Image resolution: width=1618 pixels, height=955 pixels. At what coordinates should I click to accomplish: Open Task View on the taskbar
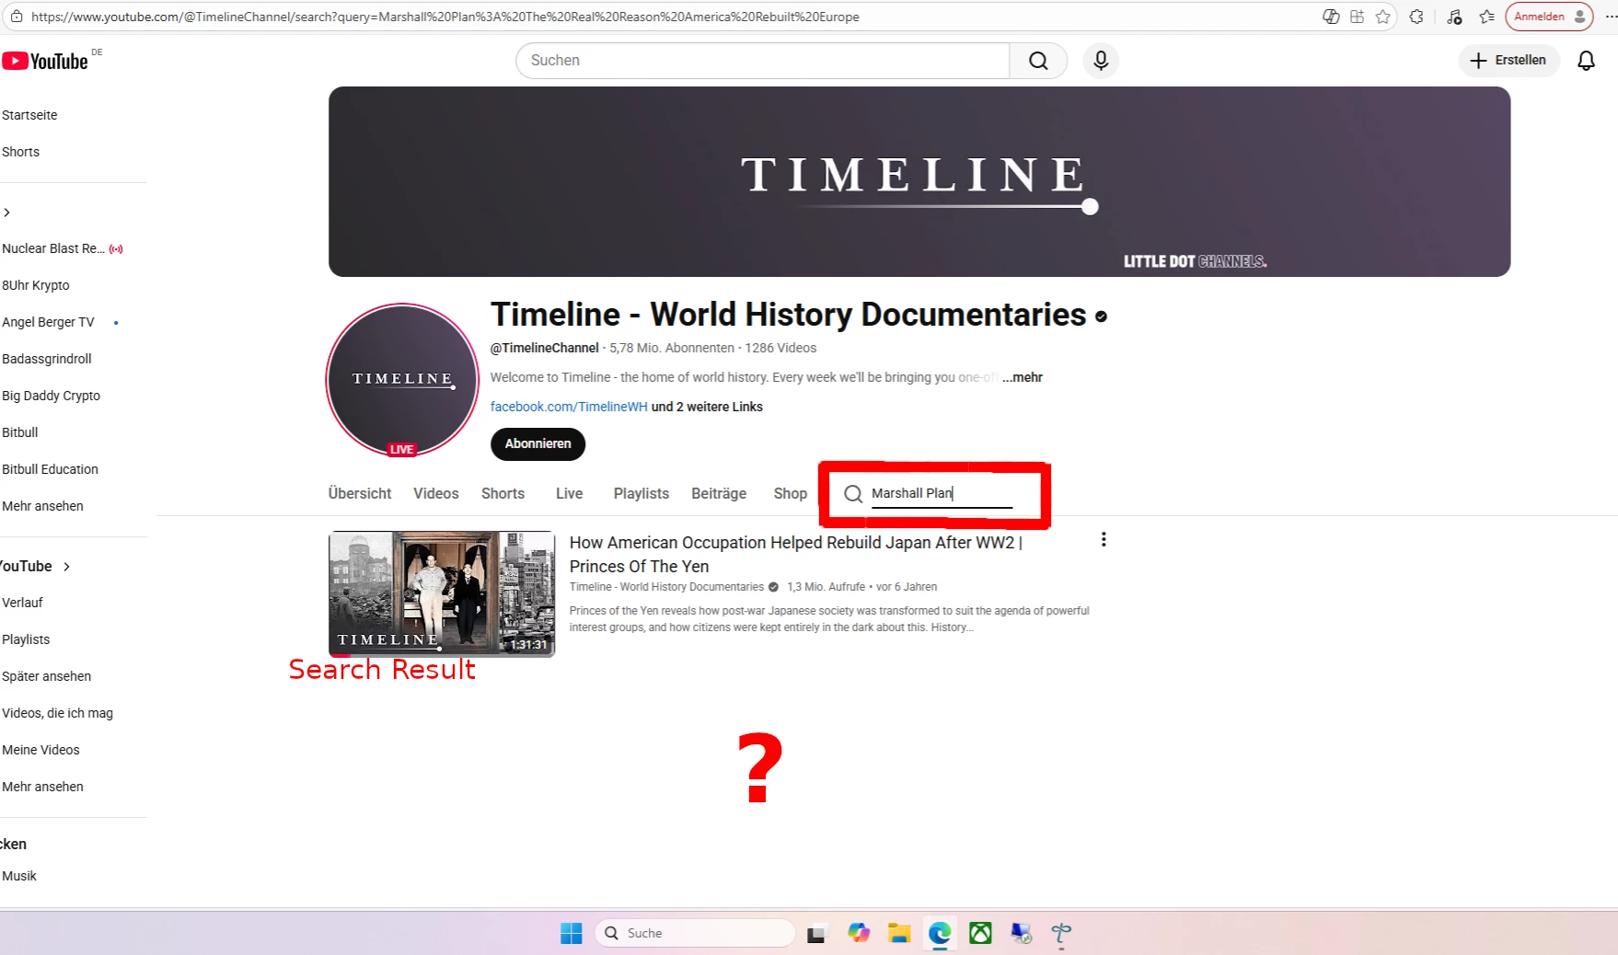click(x=817, y=934)
